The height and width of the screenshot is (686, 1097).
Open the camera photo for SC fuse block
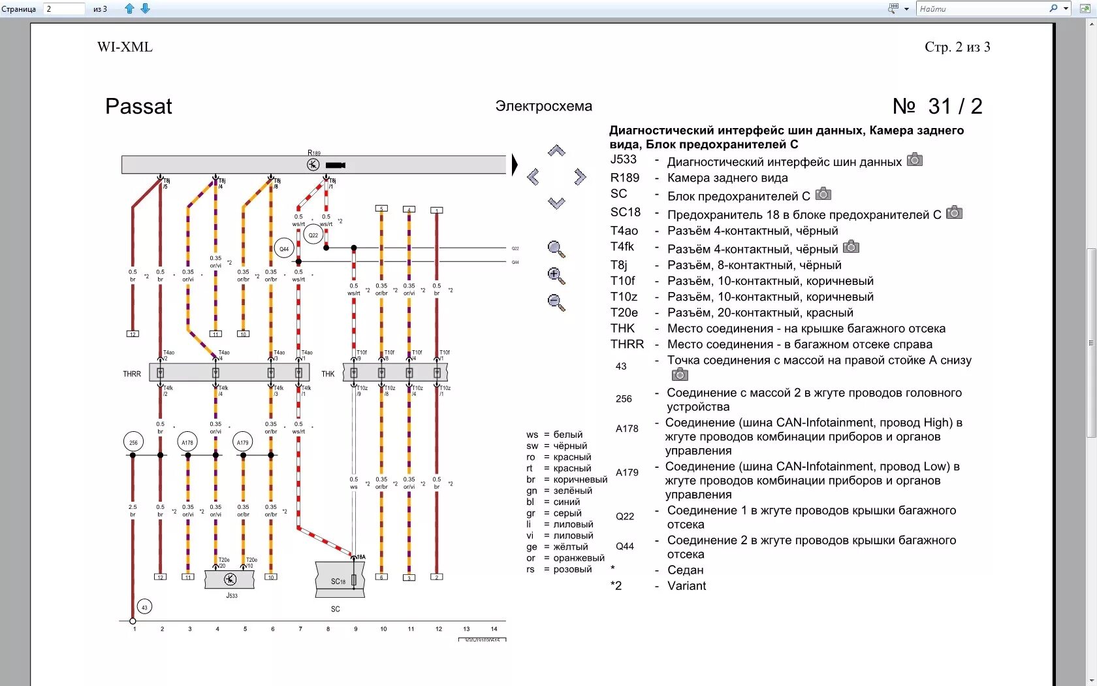823,193
